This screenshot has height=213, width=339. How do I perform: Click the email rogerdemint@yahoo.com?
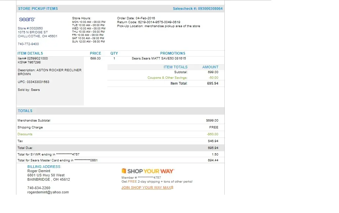[x=48, y=192]
